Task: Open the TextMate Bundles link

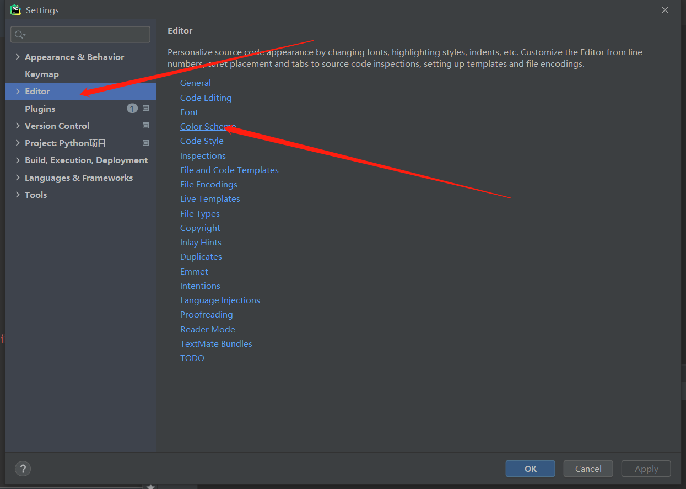Action: tap(216, 343)
